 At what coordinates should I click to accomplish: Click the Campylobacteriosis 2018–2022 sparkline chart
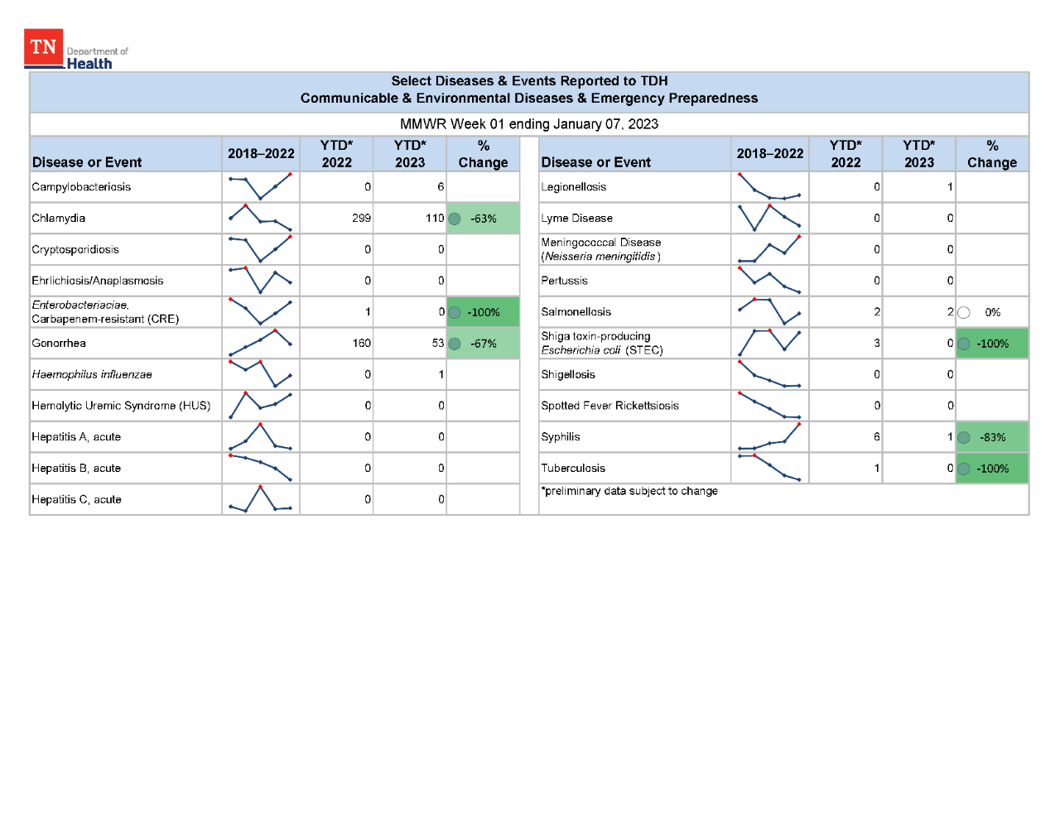(x=260, y=187)
